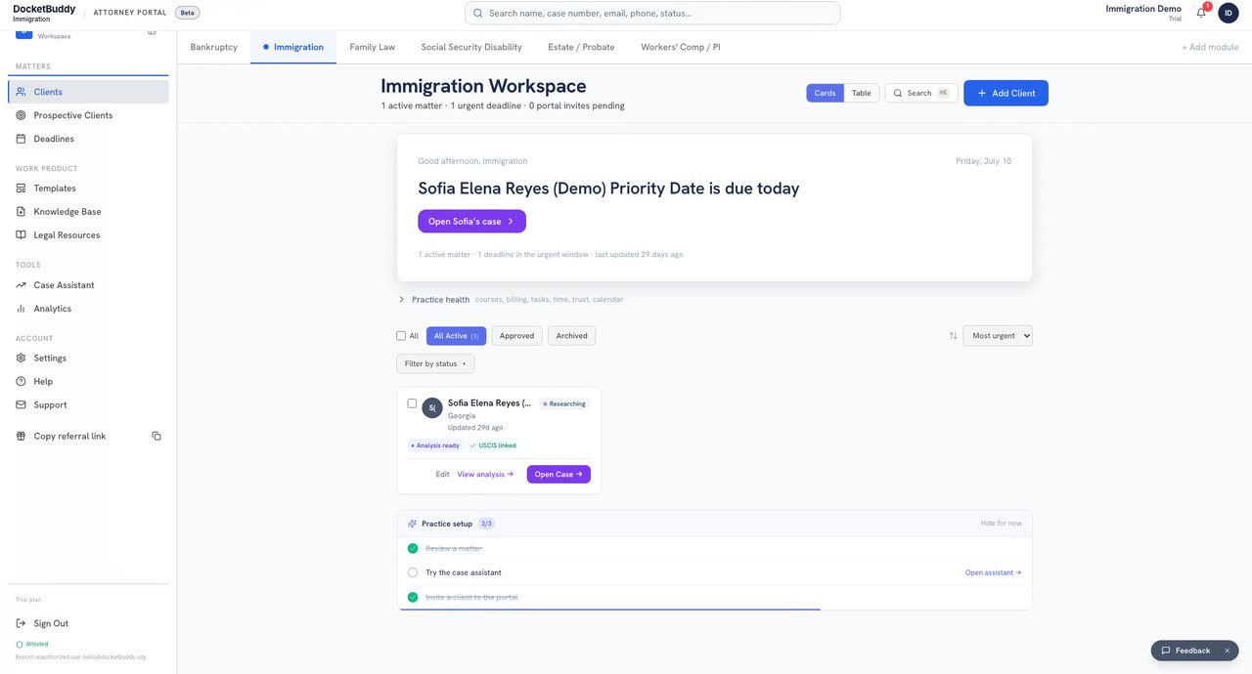Screen dimensions: 1252x674
Task: Click the Practice setup sparkle icon
Action: (412, 524)
